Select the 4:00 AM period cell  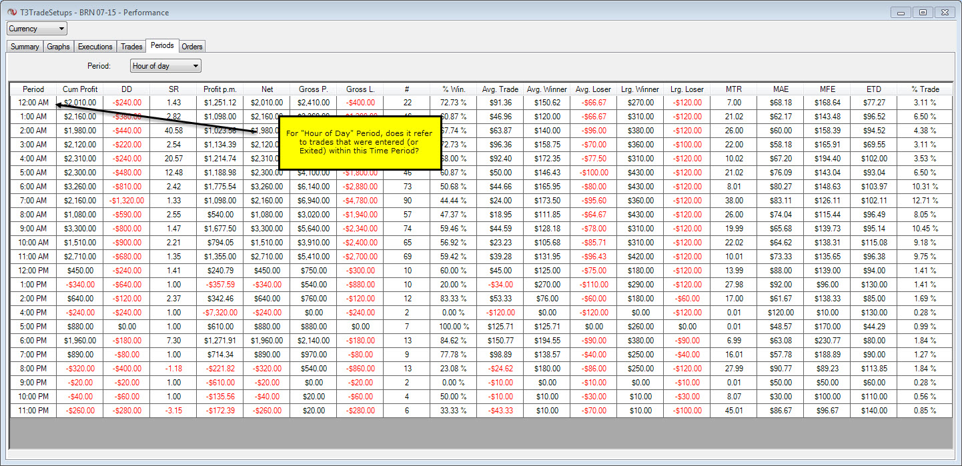click(x=33, y=159)
